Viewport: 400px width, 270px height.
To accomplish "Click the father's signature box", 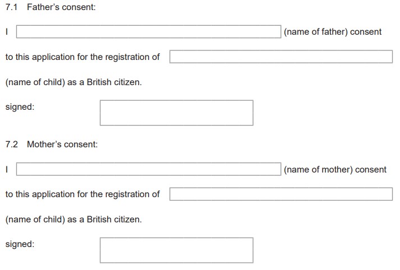I will (176, 113).
